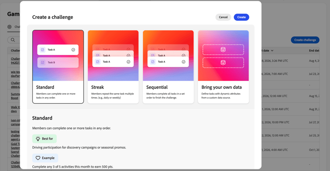Click 'Aug 15' end date cell in background
330x171 pixels.
(314, 96)
